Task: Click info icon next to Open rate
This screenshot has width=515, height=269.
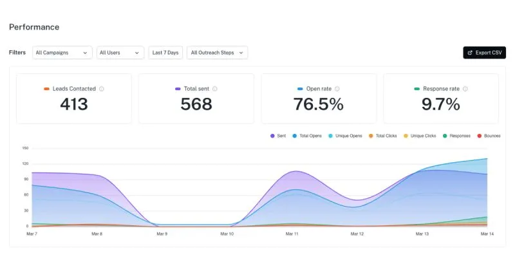Action: [337, 89]
